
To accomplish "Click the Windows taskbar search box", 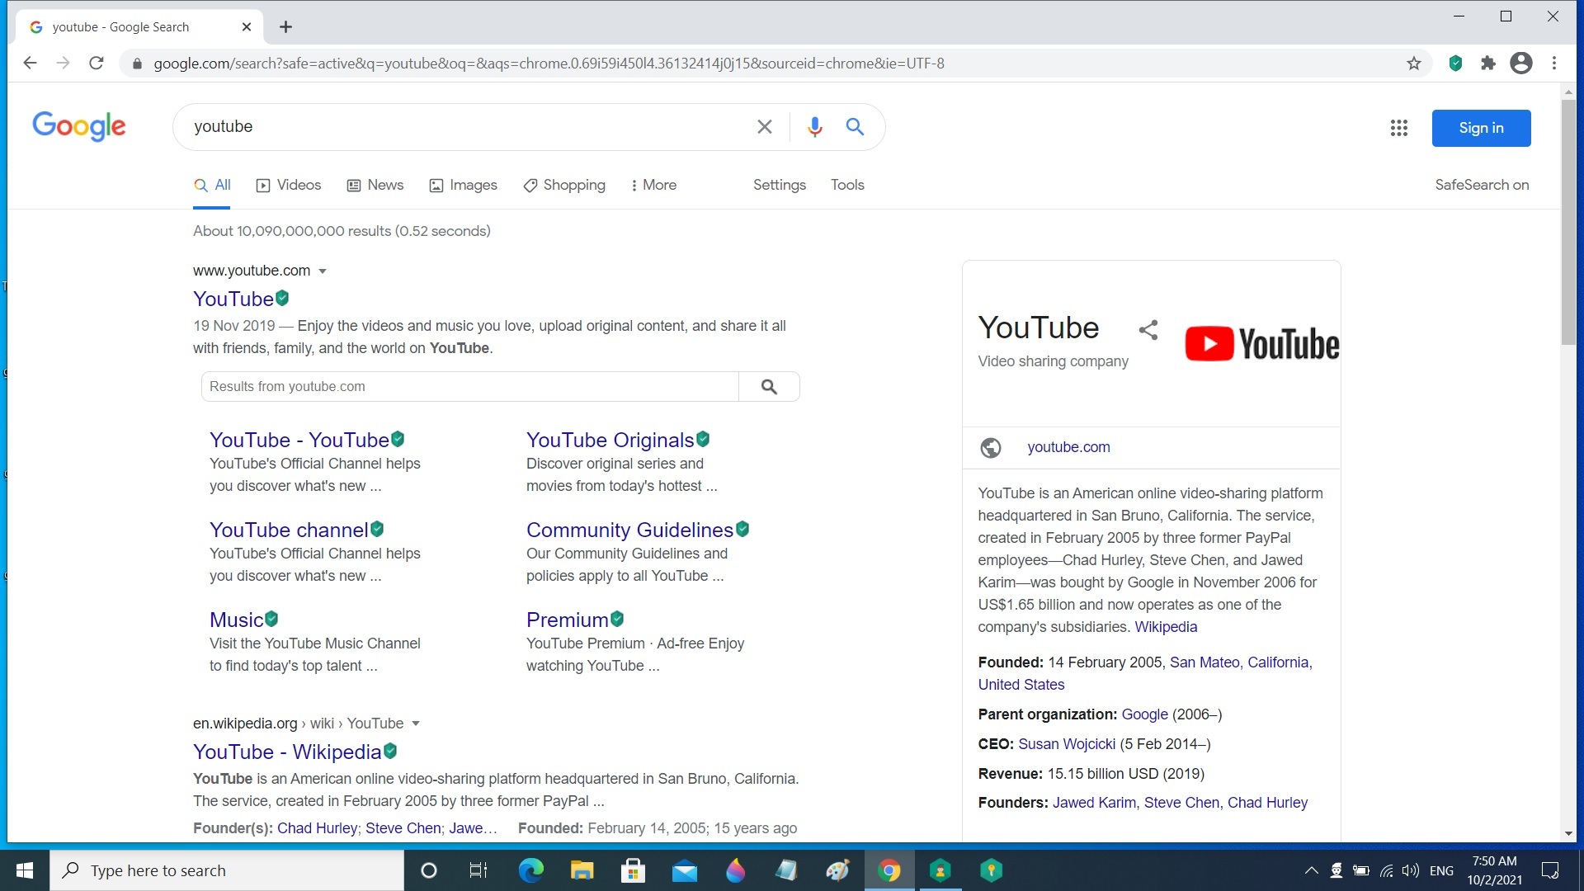I will click(227, 870).
